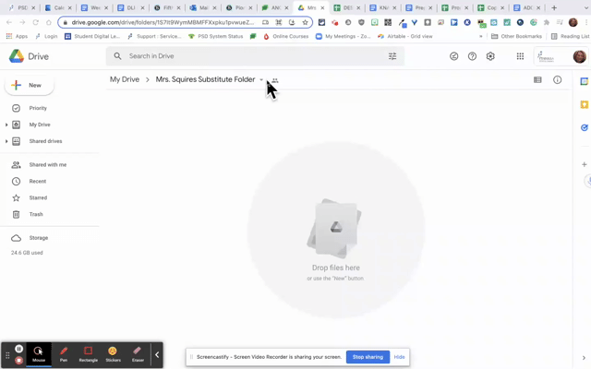Show more bookmarks chevron
This screenshot has height=369, width=591.
coord(480,37)
